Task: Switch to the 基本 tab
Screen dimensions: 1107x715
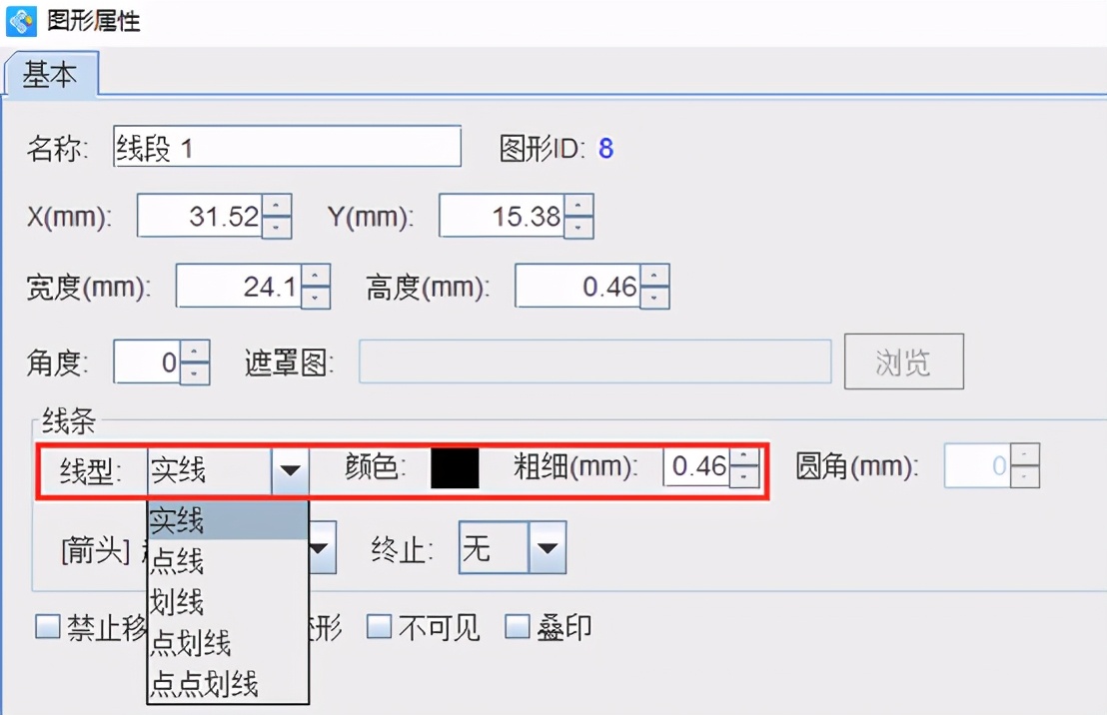Action: tap(51, 73)
